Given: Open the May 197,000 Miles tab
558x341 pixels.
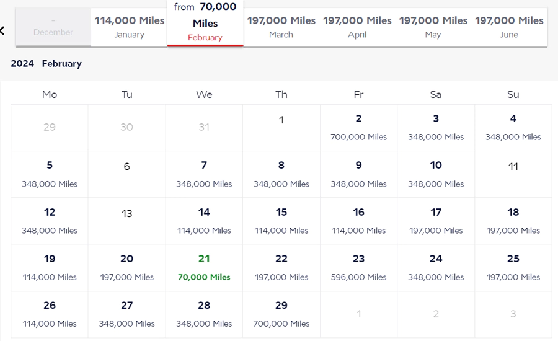Looking at the screenshot, I should (433, 27).
